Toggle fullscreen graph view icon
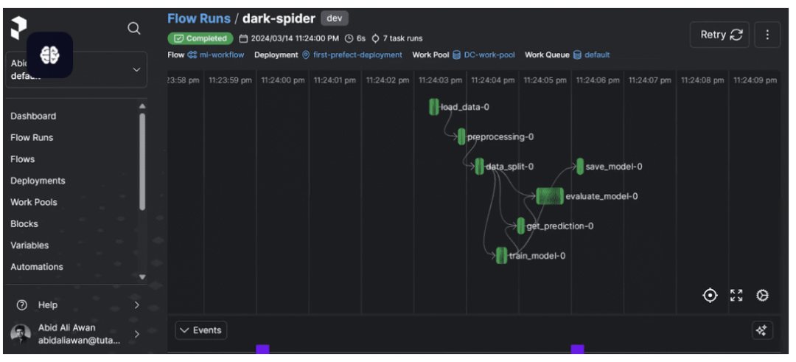The width and height of the screenshot is (796, 362). pyautogui.click(x=736, y=296)
